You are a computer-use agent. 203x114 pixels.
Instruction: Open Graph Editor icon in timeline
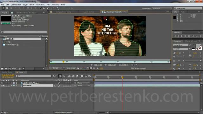(x=90, y=76)
